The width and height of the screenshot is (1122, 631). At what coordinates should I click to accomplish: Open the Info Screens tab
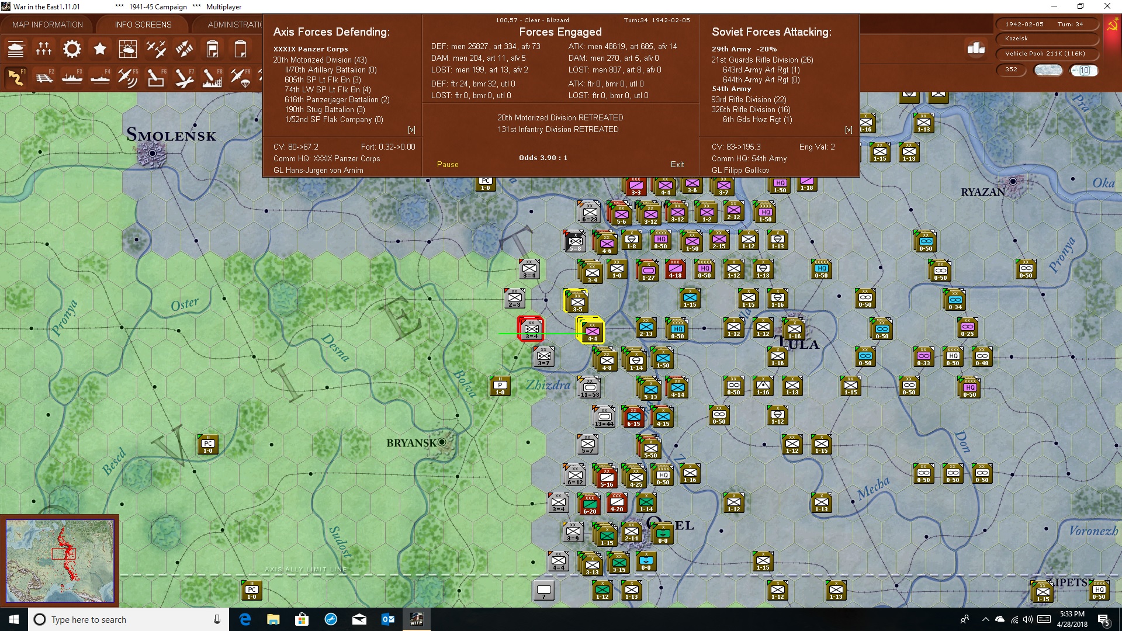[143, 25]
